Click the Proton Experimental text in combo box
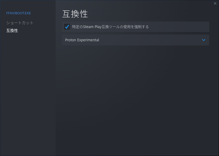The width and height of the screenshot is (219, 156). pyautogui.click(x=82, y=40)
